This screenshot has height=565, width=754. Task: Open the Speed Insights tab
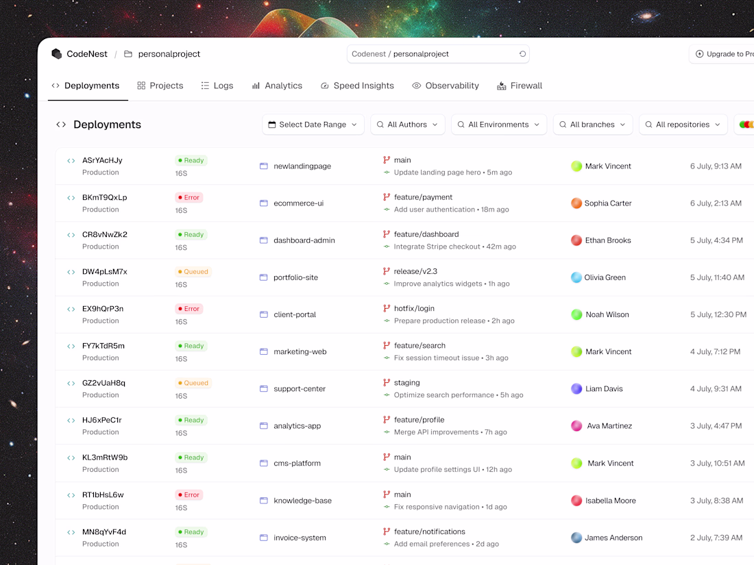357,86
